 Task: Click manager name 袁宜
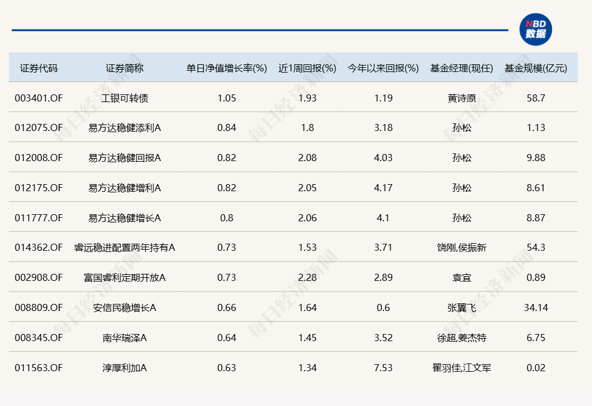click(462, 277)
